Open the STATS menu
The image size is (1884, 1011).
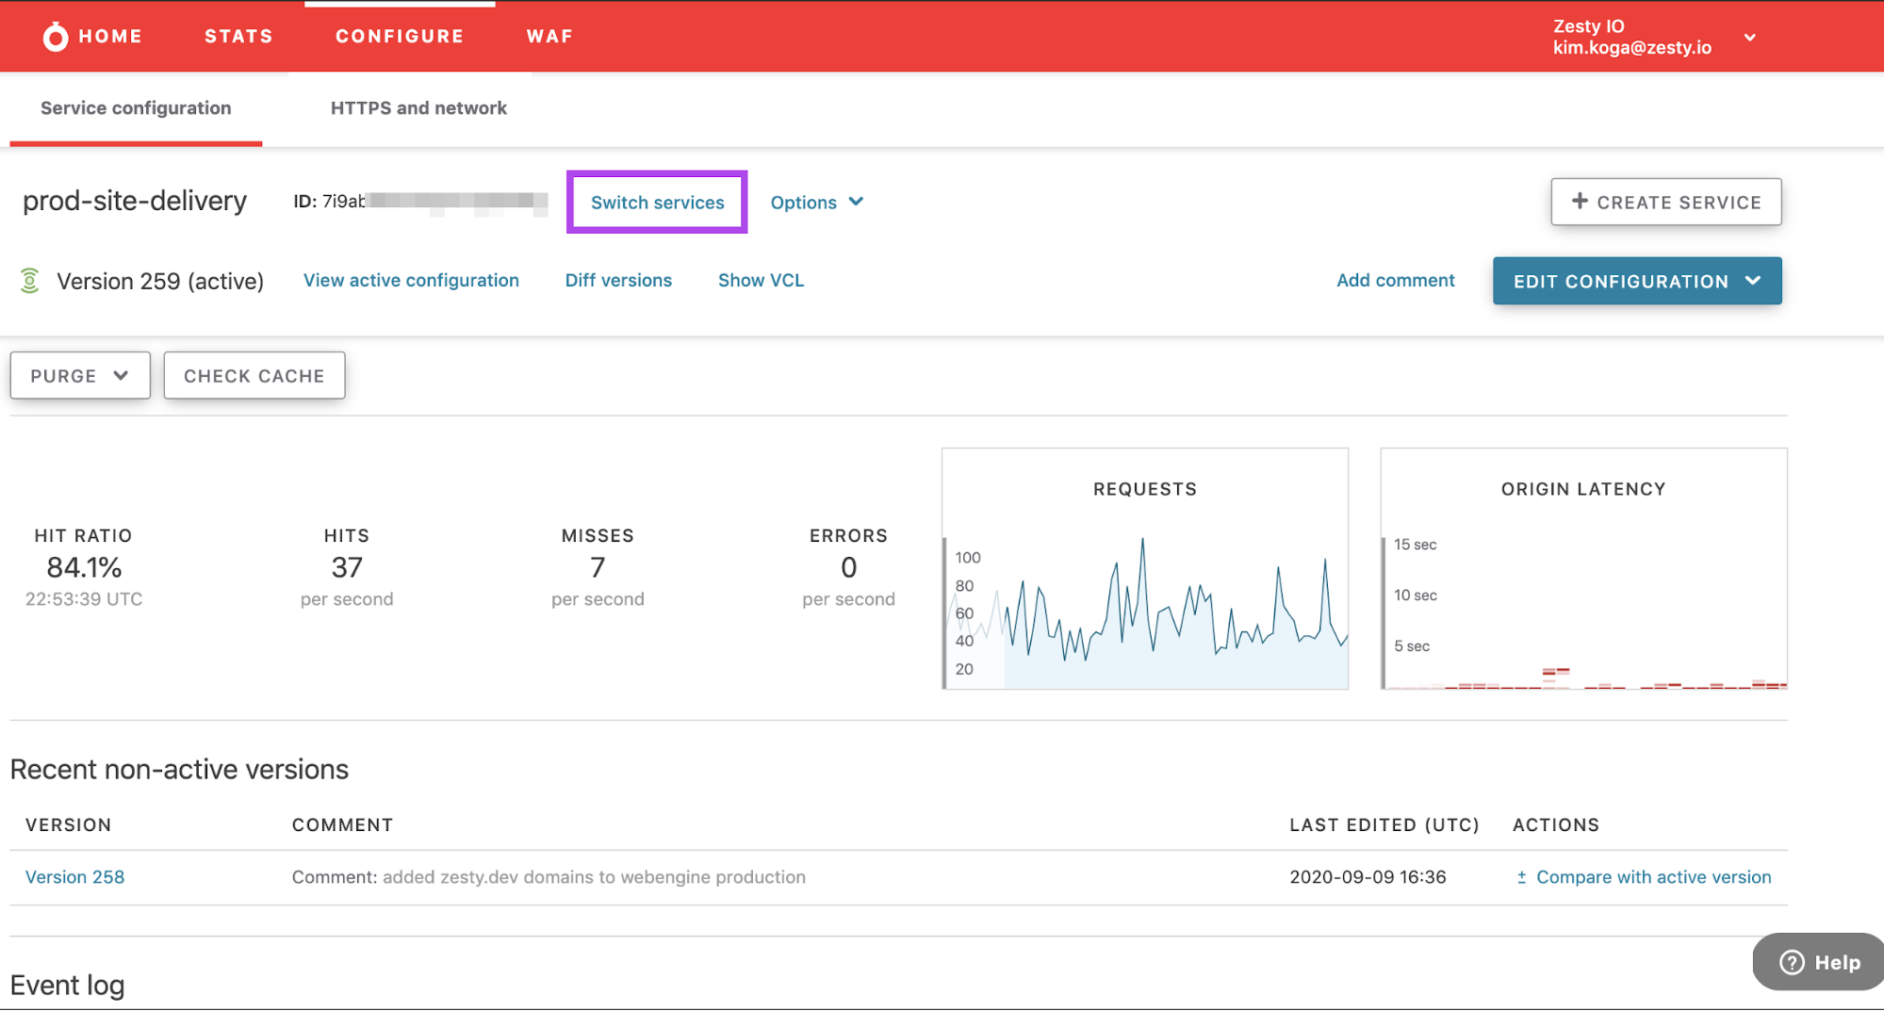(238, 36)
